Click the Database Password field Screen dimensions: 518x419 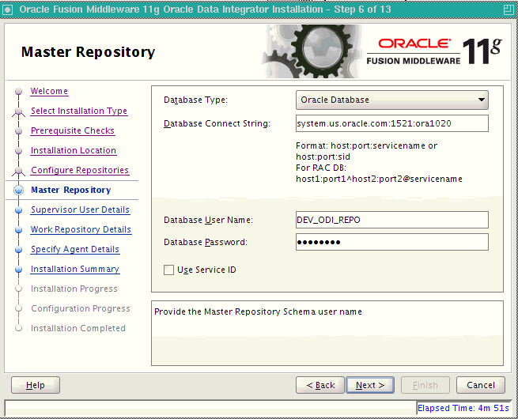[391, 242]
